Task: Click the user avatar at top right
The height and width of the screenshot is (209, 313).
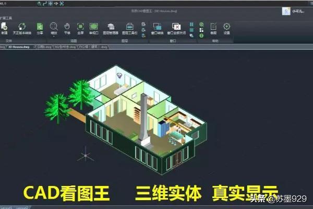Action: [x=286, y=11]
